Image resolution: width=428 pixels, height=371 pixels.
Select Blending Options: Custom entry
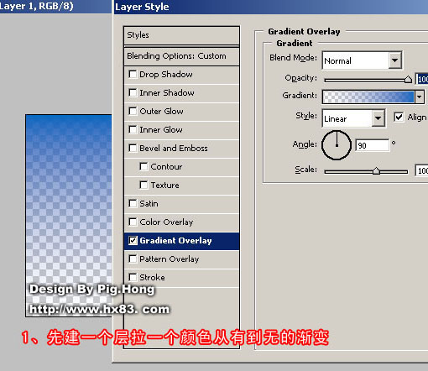coord(181,56)
